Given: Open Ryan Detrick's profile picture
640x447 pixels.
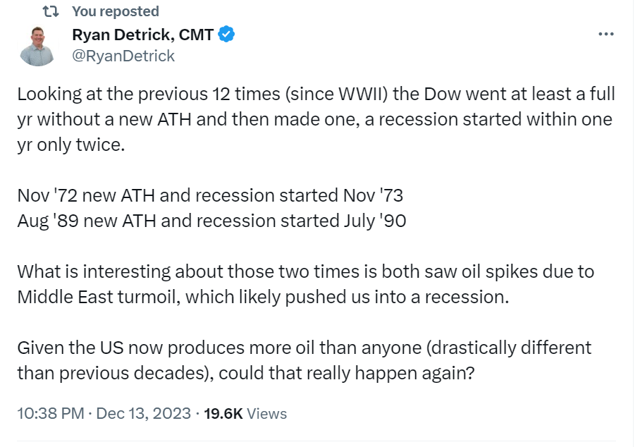Looking at the screenshot, I should 37,46.
